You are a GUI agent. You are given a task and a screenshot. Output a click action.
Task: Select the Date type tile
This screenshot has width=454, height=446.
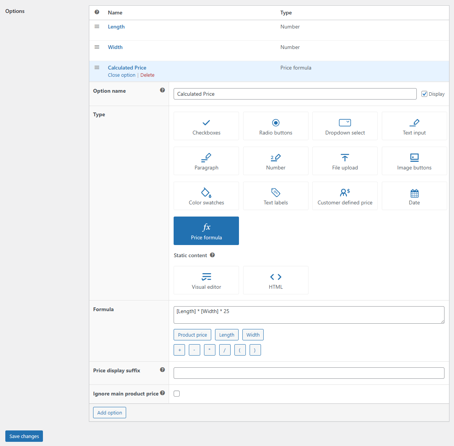click(414, 196)
